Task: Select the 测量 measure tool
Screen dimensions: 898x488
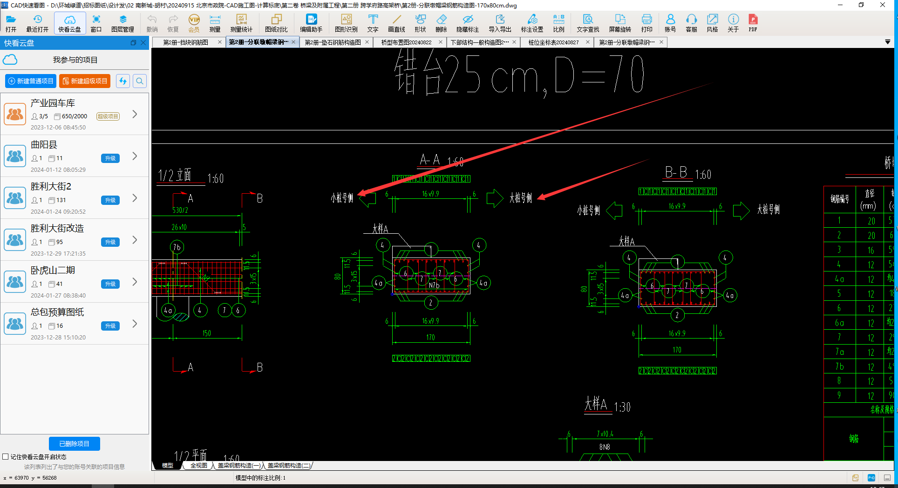Action: pyautogui.click(x=215, y=23)
